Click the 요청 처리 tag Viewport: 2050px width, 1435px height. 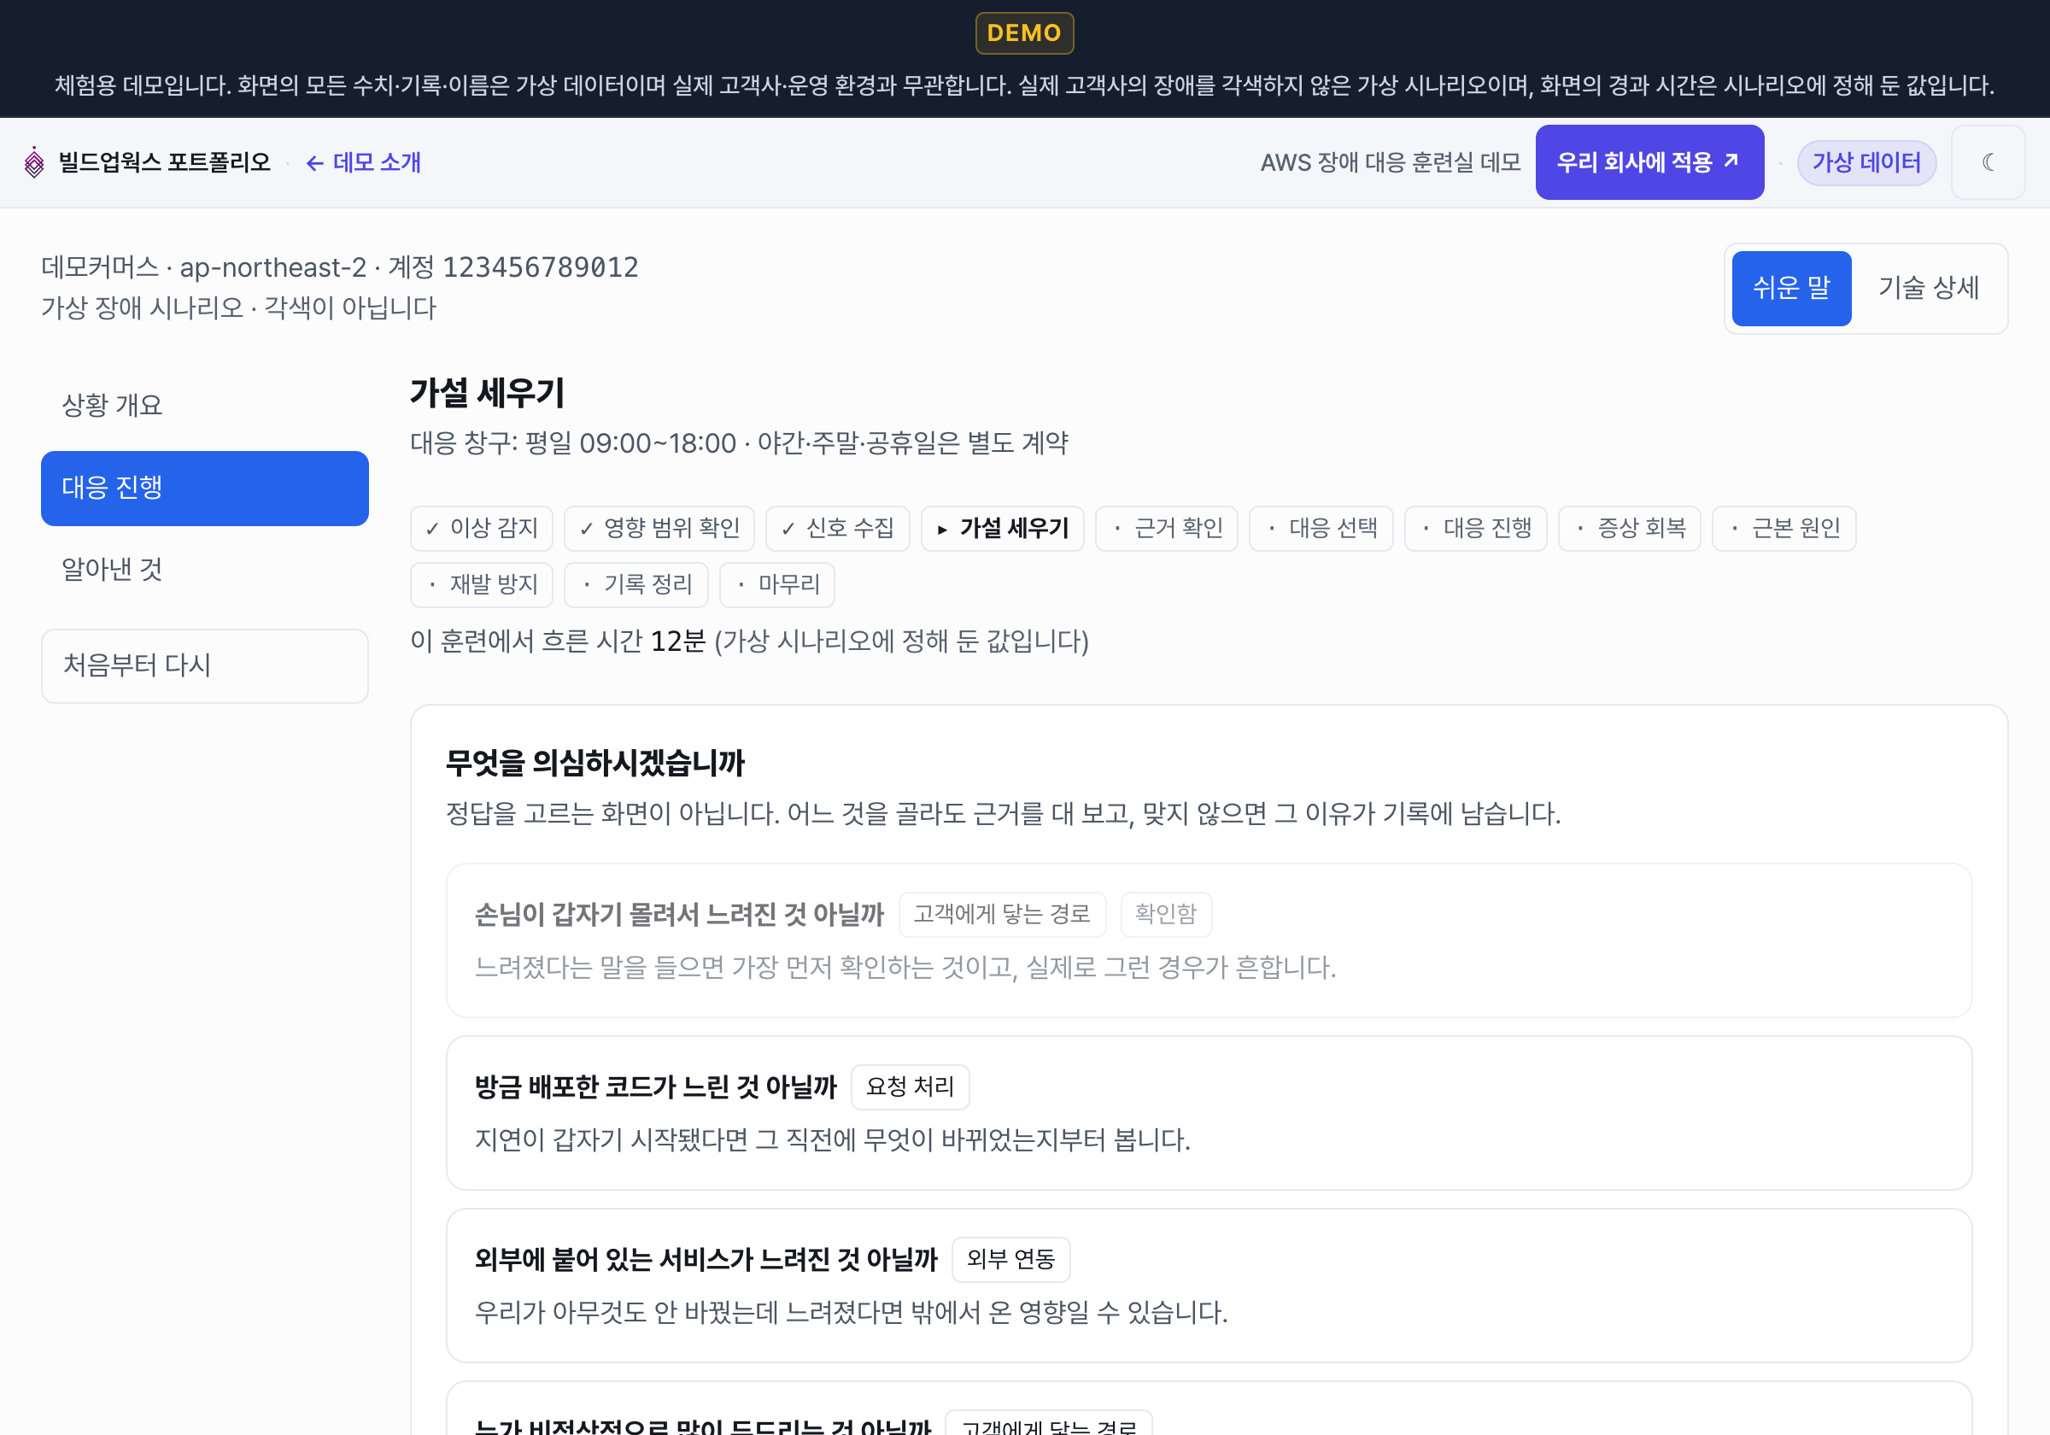[x=910, y=1086]
